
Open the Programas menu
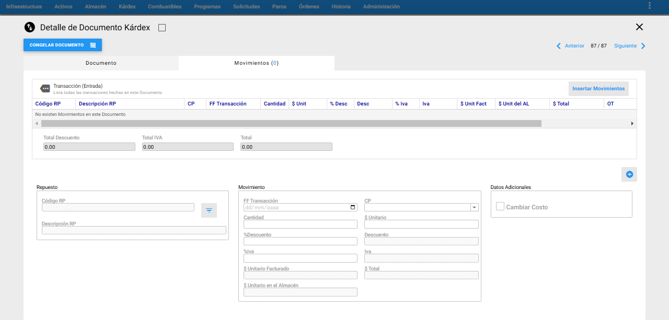[x=207, y=7]
